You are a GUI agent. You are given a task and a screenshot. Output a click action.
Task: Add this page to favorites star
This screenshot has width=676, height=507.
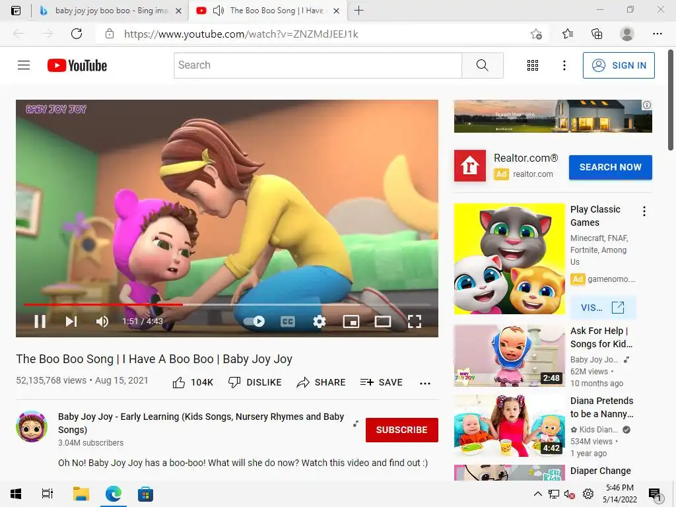point(536,34)
